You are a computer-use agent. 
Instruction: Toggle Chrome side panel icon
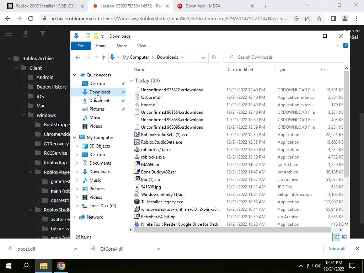pos(333,18)
